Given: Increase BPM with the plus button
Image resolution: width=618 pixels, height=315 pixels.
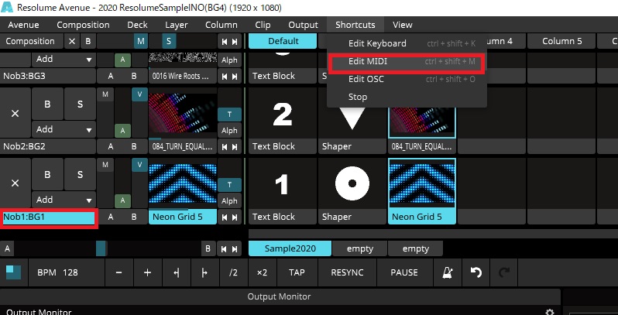Looking at the screenshot, I should pos(147,272).
